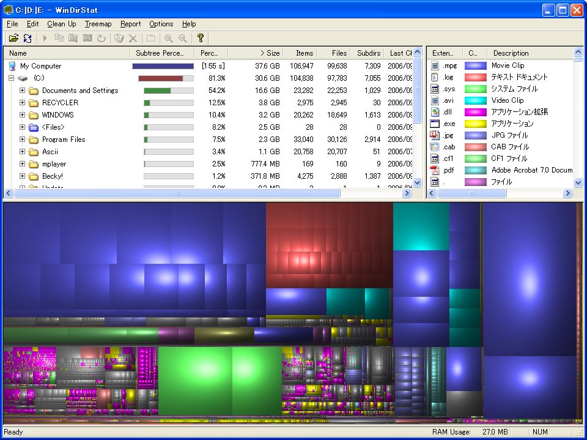The width and height of the screenshot is (587, 440).
Task: Expand the mplayer folder node
Action: pos(23,164)
